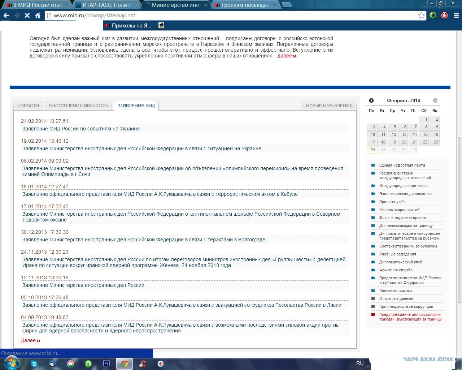Click the browser back arrow
This screenshot has width=462, height=370.
click(6, 16)
